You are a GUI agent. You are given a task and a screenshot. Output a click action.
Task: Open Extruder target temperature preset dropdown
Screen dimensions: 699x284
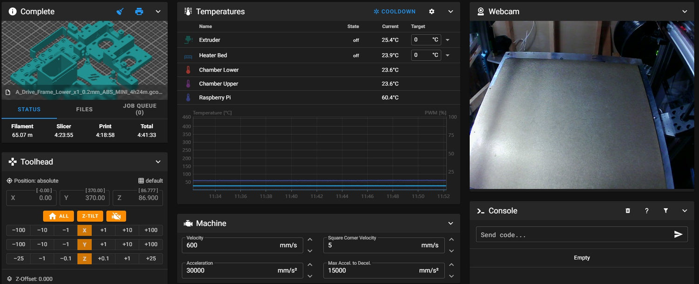447,40
